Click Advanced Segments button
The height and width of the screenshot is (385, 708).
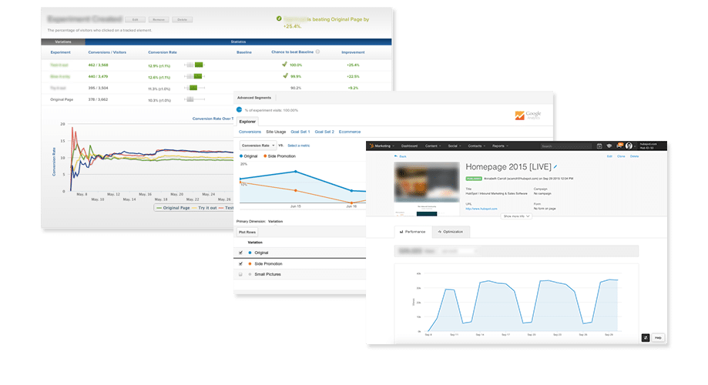254,98
